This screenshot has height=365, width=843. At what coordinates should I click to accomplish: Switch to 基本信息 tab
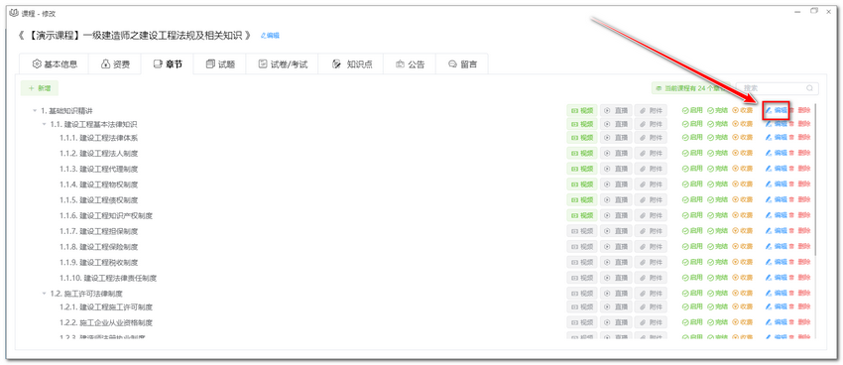[54, 63]
